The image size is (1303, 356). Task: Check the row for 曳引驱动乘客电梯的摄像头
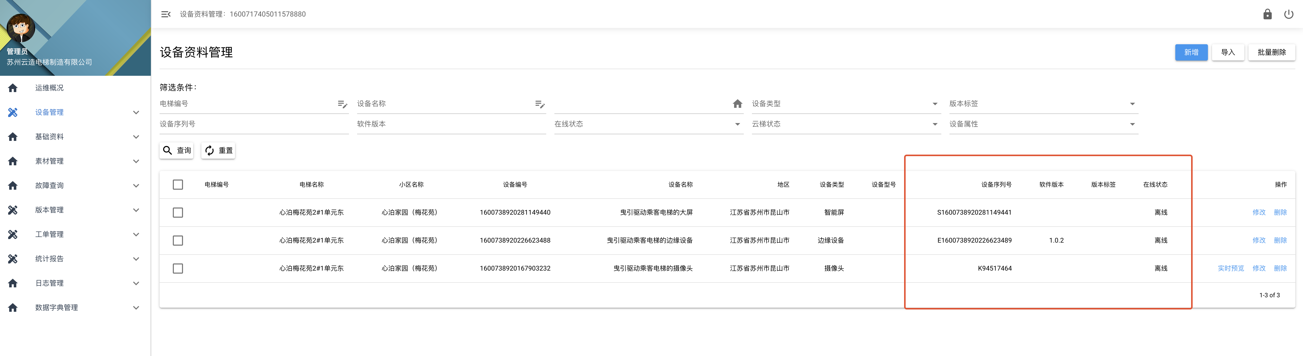click(178, 269)
